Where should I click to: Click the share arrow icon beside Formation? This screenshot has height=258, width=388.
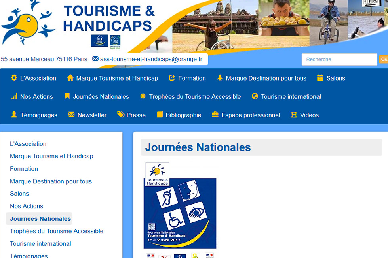pos(172,78)
